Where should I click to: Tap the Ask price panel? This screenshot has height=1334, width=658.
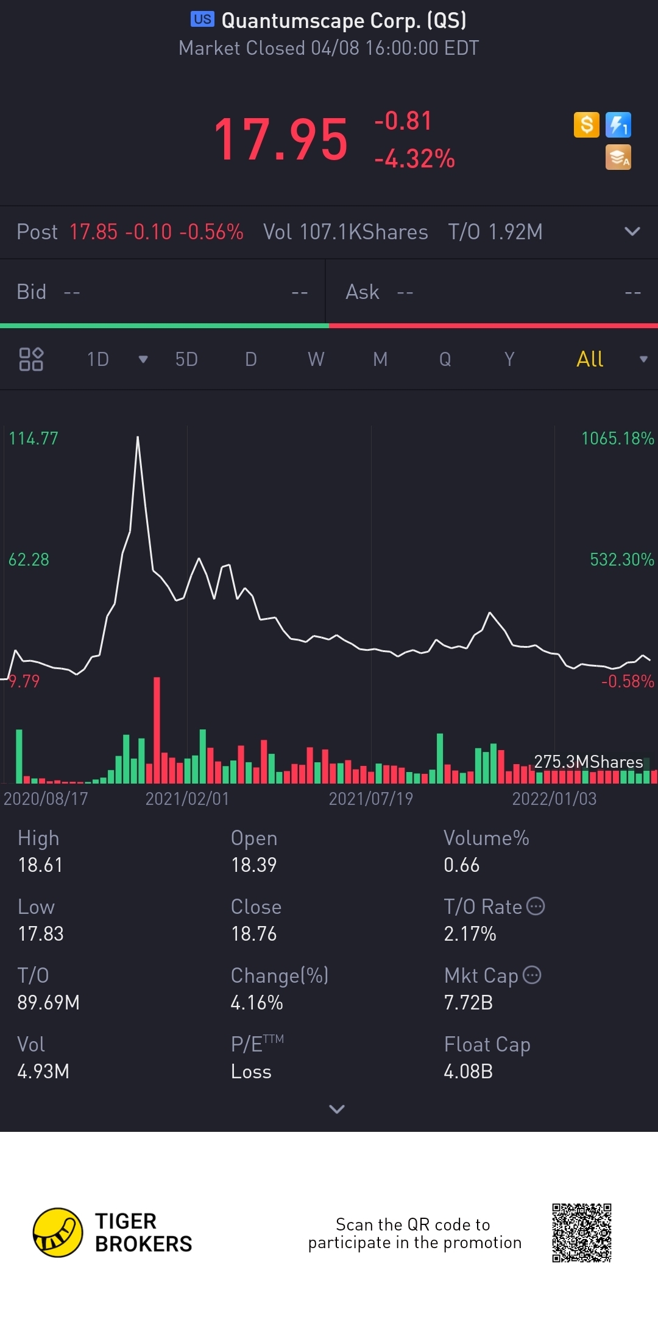pos(492,292)
